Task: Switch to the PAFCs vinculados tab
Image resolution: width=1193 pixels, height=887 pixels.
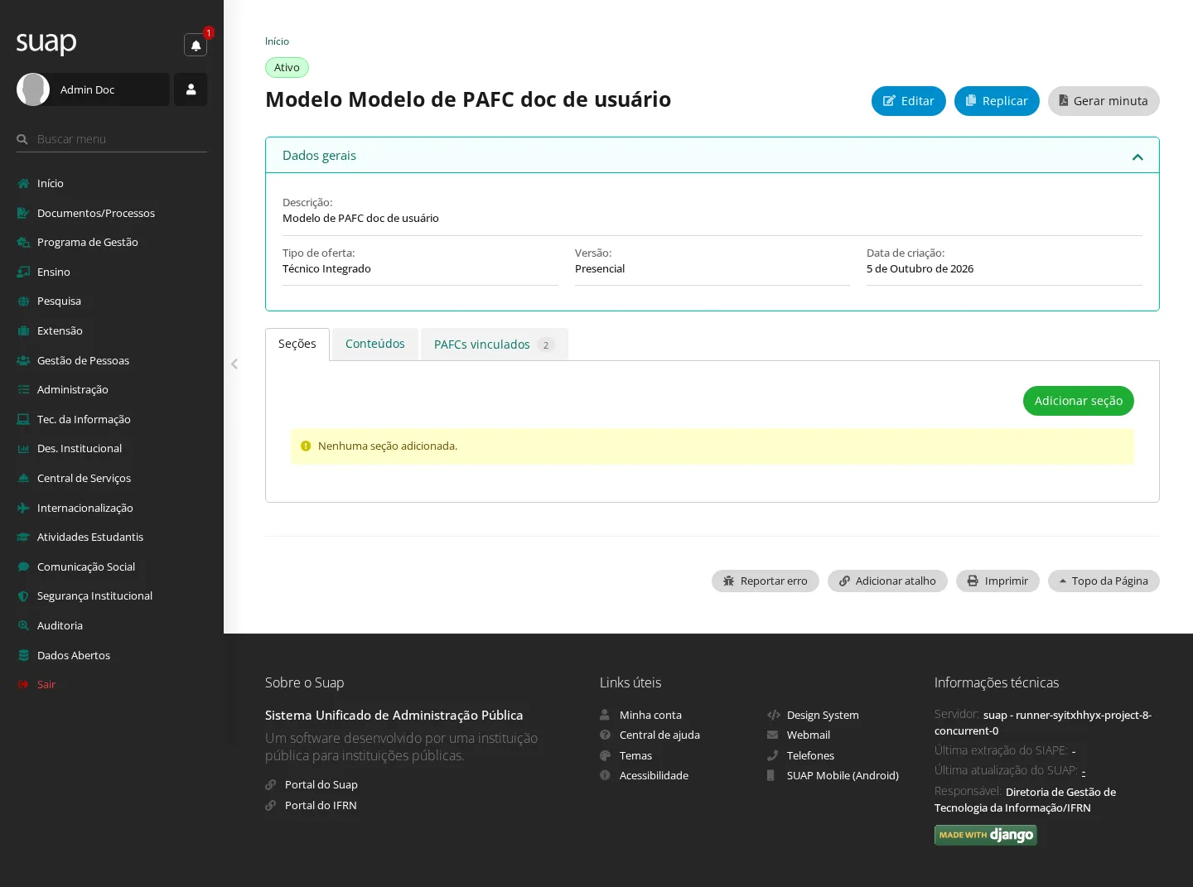Action: tap(495, 345)
